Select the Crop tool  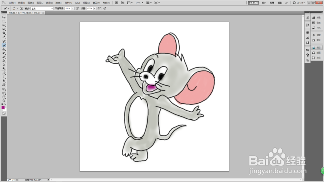click(x=4, y=33)
